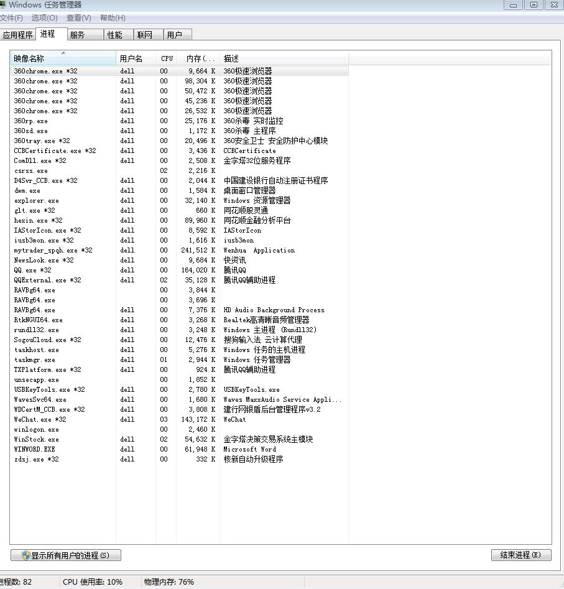This screenshot has height=589, width=564.
Task: Select the glt.exe *32 process
Action: [180, 210]
